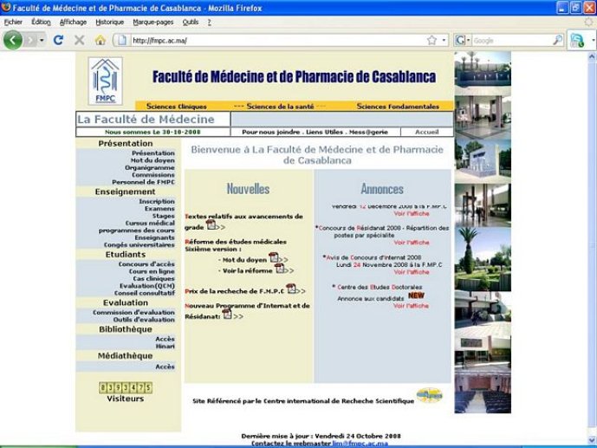
Task: Click the NEW badge in Annonces
Action: (416, 295)
